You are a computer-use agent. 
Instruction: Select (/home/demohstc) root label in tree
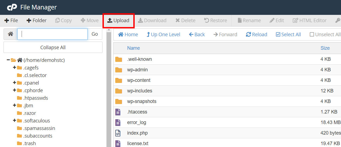[x=44, y=60]
